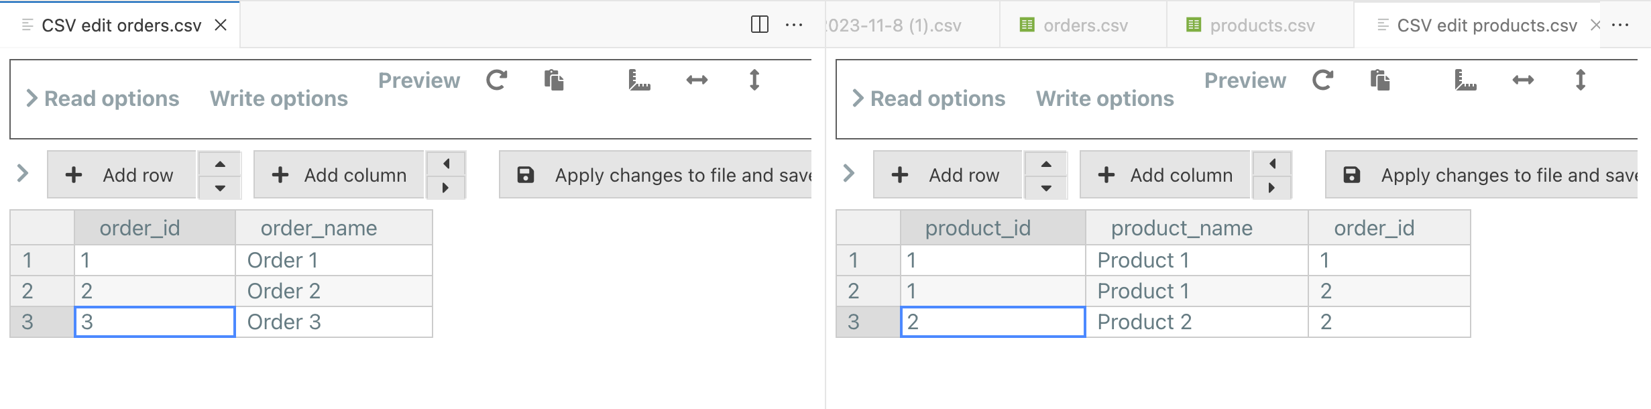Apply changes to file and save for orders

655,175
